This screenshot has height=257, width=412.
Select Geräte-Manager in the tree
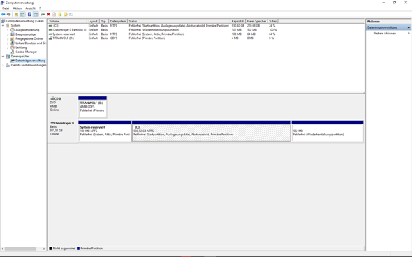click(26, 52)
